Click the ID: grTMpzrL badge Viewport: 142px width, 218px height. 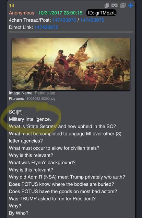click(102, 13)
